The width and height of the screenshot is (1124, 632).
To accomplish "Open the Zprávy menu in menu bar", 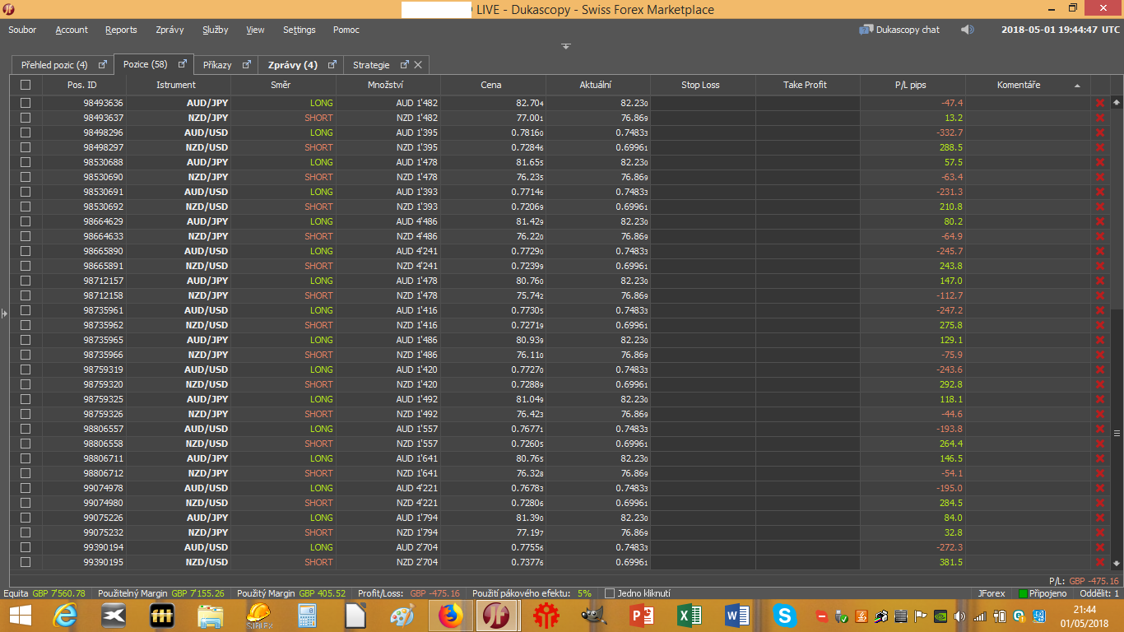I will click(170, 30).
